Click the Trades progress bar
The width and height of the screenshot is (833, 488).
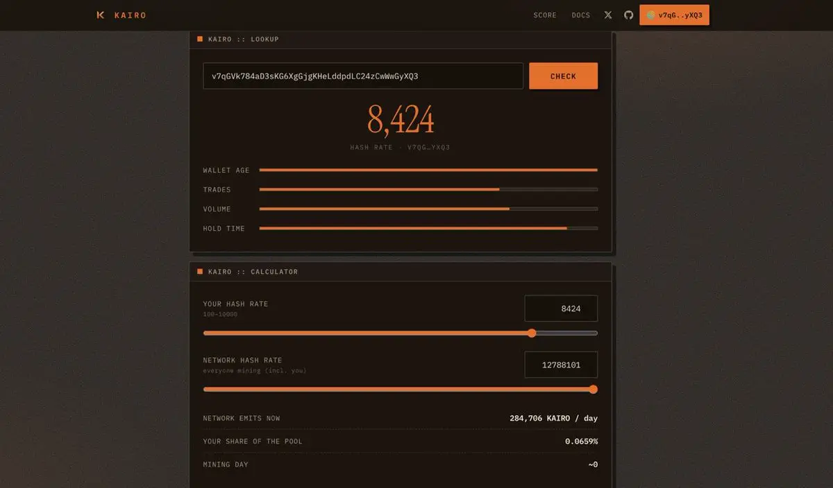pos(428,189)
